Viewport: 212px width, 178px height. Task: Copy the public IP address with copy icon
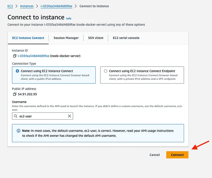[14, 94]
